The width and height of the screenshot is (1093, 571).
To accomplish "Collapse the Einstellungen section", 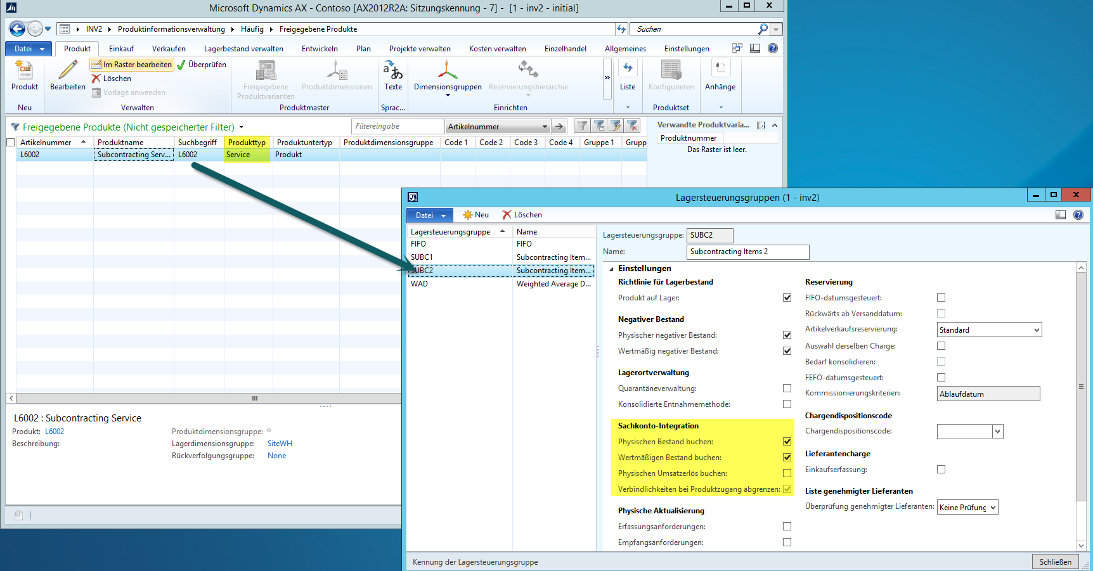I will click(611, 269).
